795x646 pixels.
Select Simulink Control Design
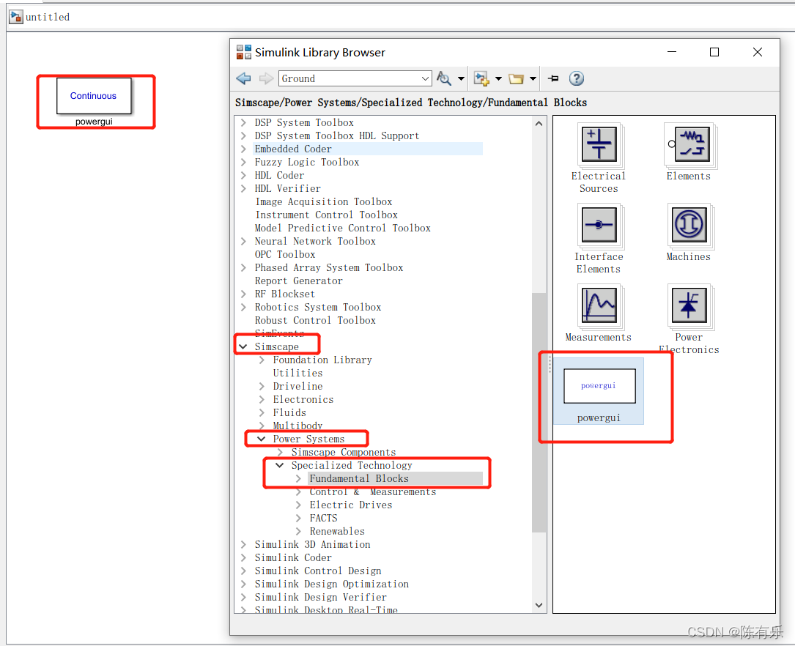pyautogui.click(x=318, y=571)
